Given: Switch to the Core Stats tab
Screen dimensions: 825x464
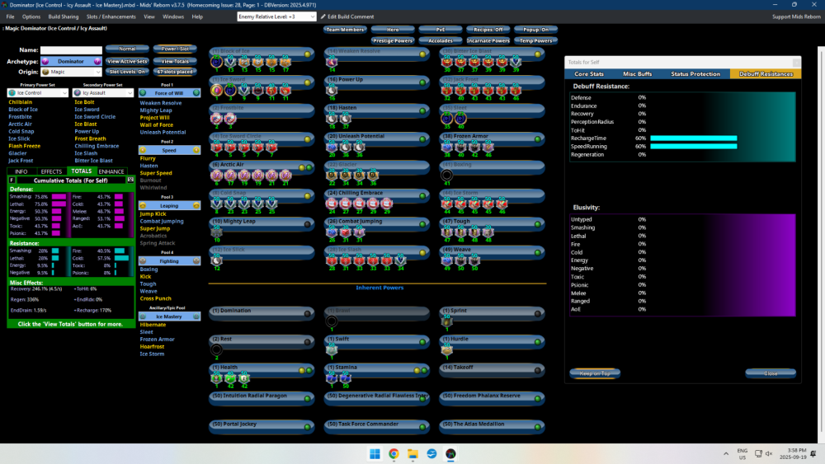Looking at the screenshot, I should tap(588, 74).
